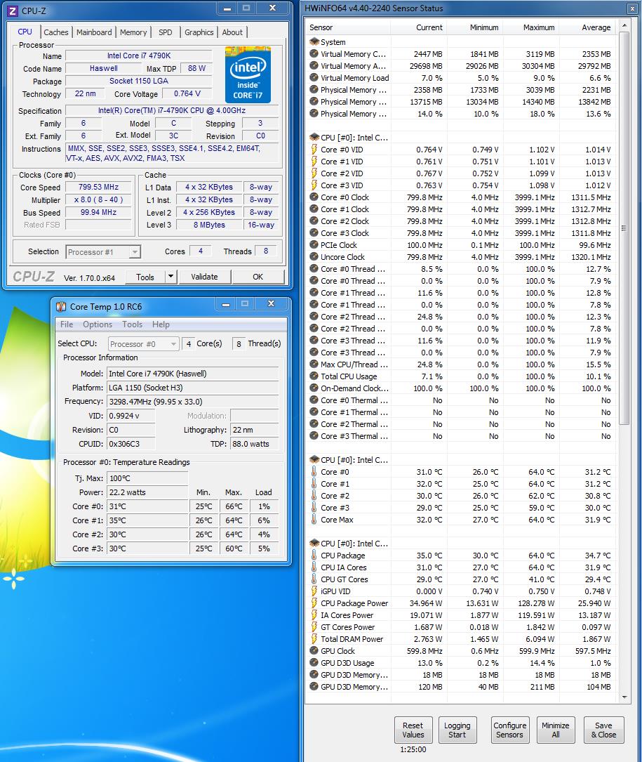Click OK in the CPU-Z window

pyautogui.click(x=258, y=277)
